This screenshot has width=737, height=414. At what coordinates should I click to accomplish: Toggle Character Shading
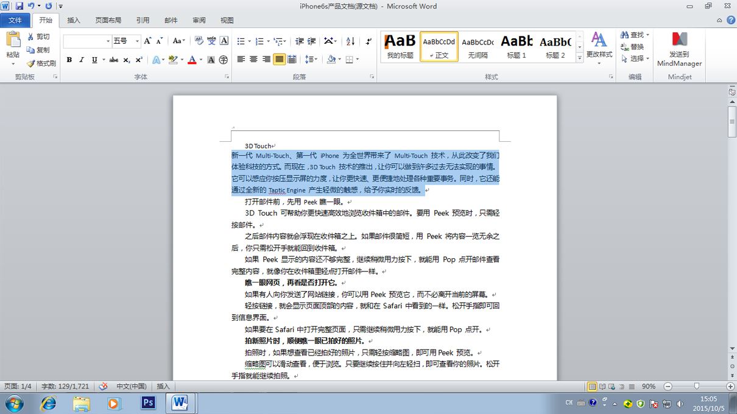coord(211,60)
